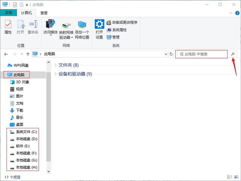The height and width of the screenshot is (181, 241).
Task: Collapse the ribbon with the chevron
Action: pyautogui.click(x=231, y=13)
